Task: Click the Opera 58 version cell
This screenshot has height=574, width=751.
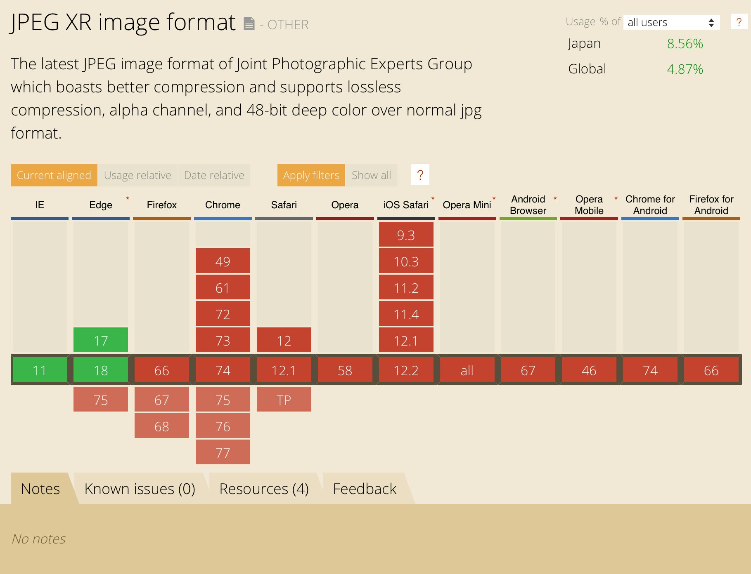Action: tap(345, 370)
